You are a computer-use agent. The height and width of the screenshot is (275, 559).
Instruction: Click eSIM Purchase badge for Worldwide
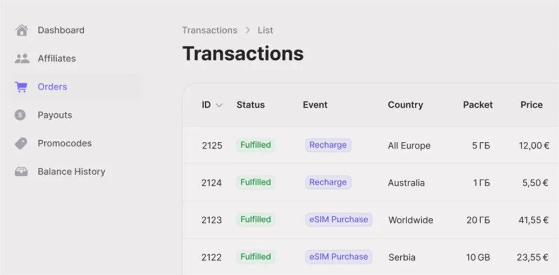pos(339,219)
